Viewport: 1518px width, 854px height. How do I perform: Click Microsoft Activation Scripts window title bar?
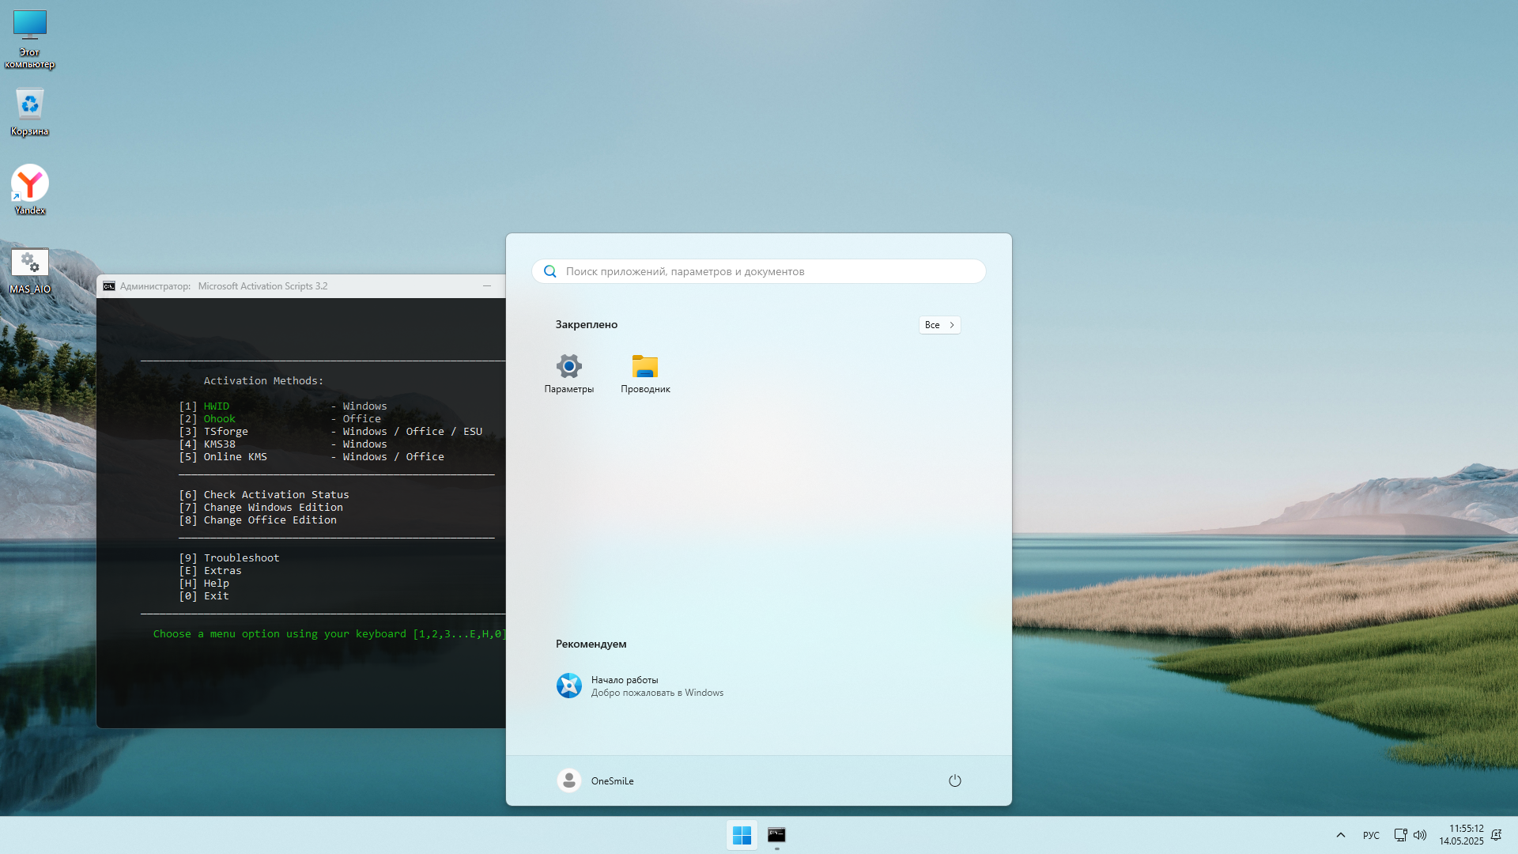(300, 286)
